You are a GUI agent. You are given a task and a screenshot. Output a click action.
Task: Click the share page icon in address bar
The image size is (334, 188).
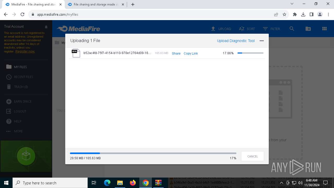(x=276, y=14)
